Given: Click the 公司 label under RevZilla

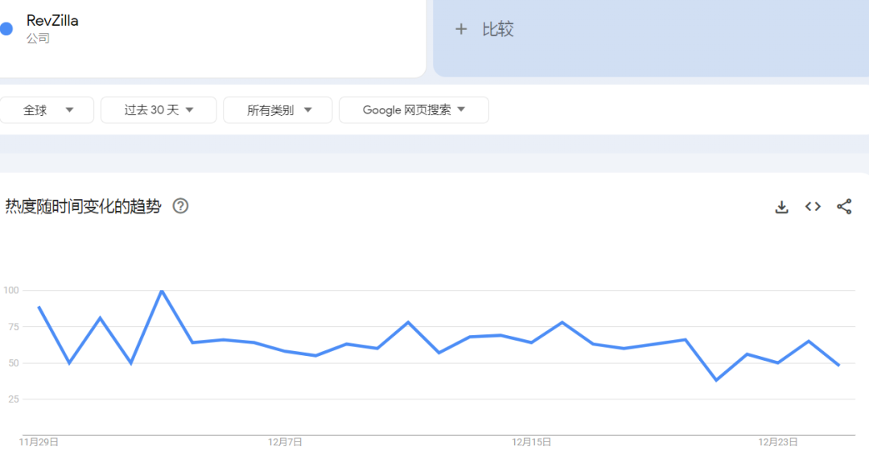Looking at the screenshot, I should tap(39, 39).
